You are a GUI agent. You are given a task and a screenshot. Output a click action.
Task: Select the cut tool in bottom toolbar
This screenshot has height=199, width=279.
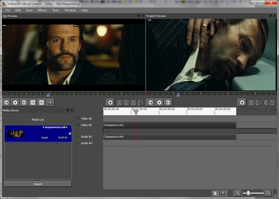click(223, 193)
